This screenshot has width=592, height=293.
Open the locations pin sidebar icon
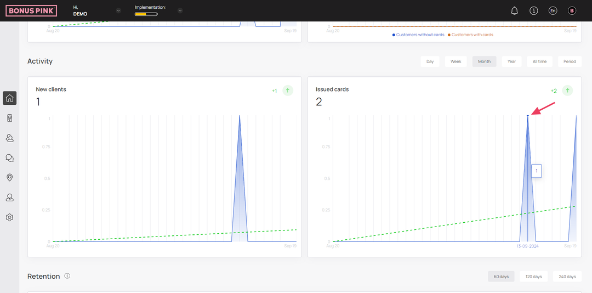click(10, 178)
